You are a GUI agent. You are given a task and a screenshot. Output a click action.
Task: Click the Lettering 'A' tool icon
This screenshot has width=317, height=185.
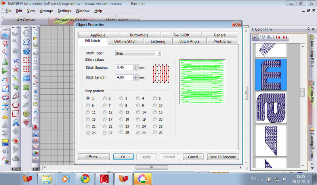click(16, 123)
